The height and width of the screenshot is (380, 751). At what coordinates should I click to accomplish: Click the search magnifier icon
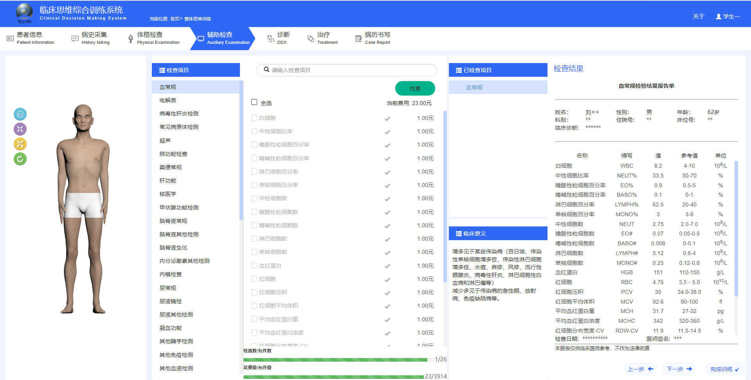(267, 70)
